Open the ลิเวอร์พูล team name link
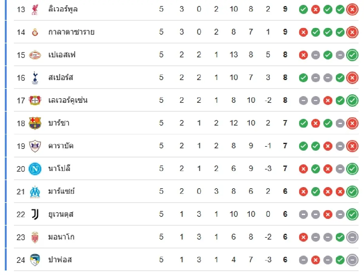 (63, 9)
